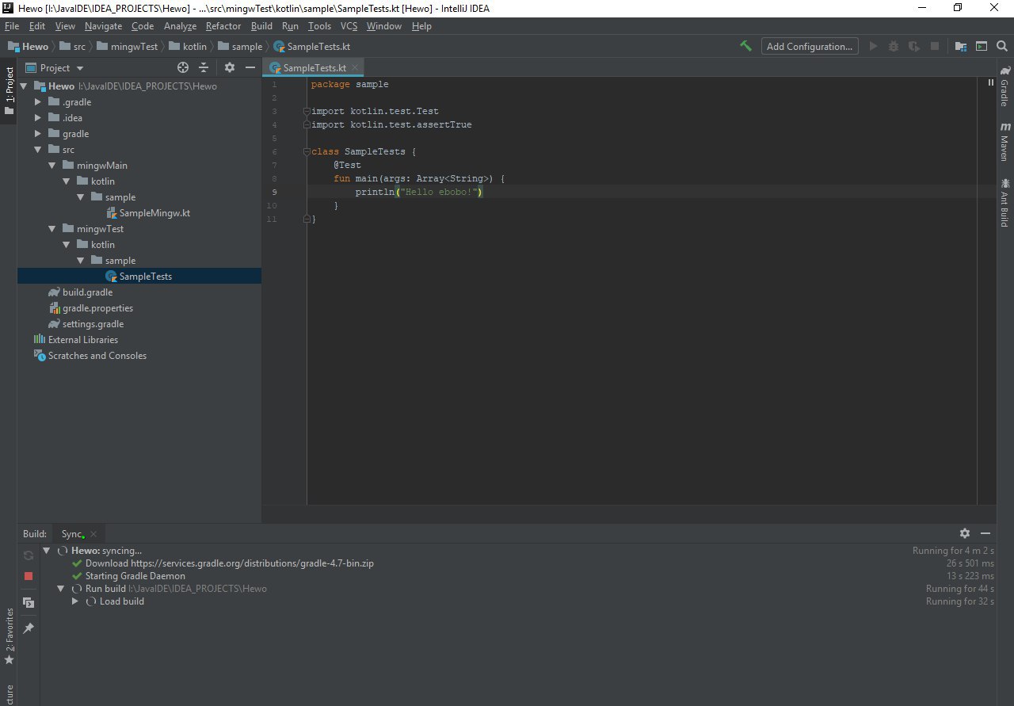This screenshot has width=1014, height=706.
Task: Switch to the SampleTests.kt editor tab
Action: pyautogui.click(x=314, y=68)
